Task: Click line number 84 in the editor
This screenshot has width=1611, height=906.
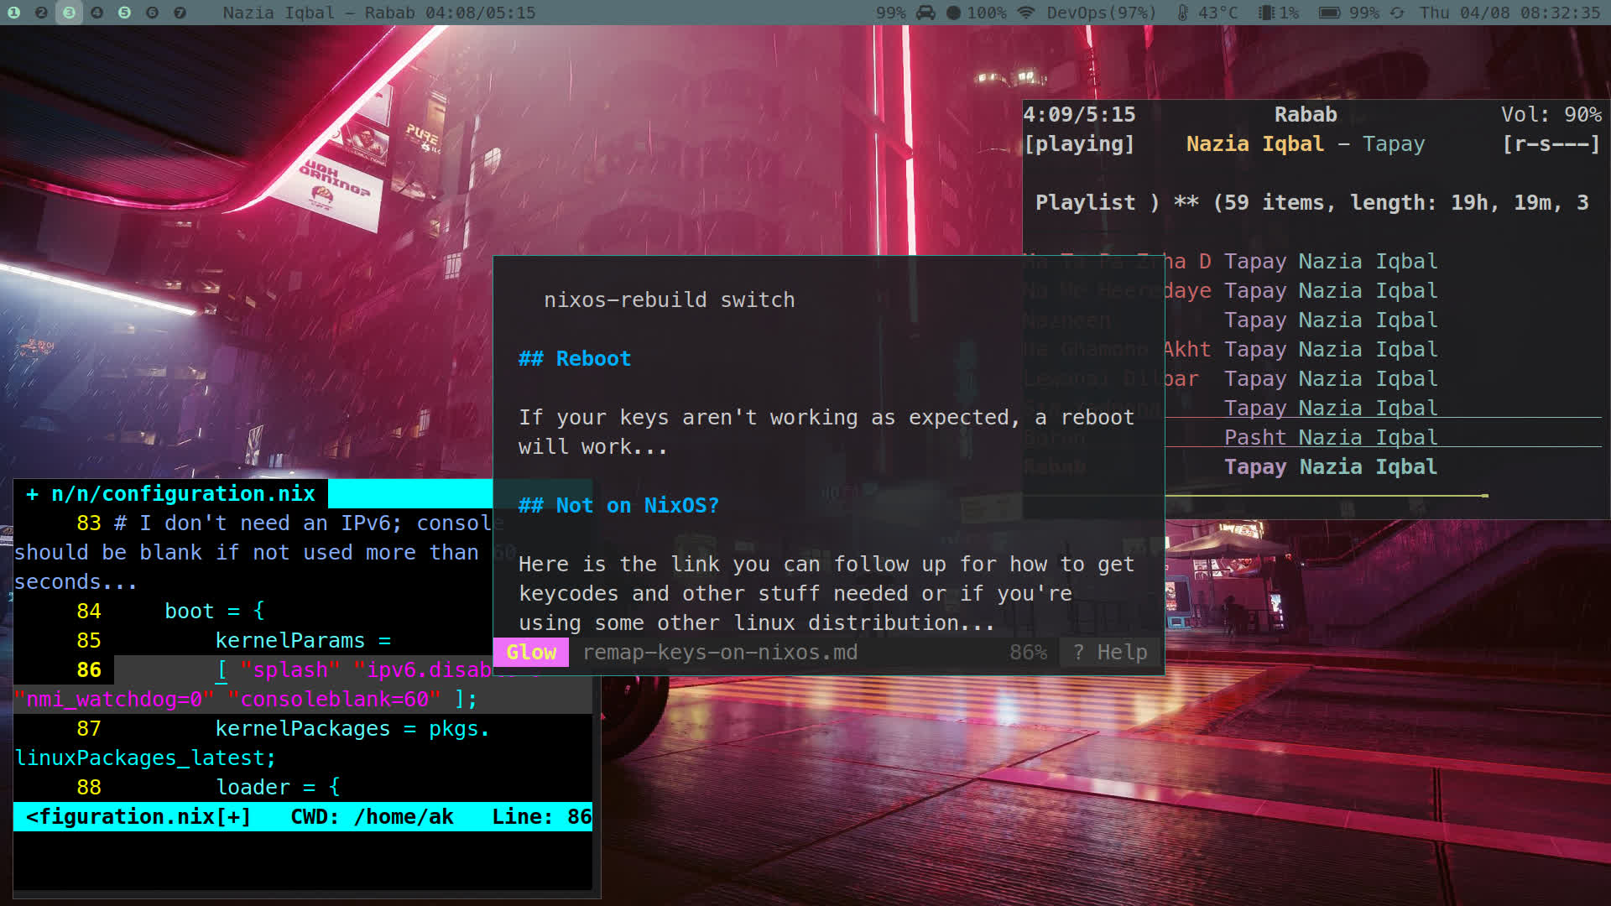Action: tap(88, 611)
